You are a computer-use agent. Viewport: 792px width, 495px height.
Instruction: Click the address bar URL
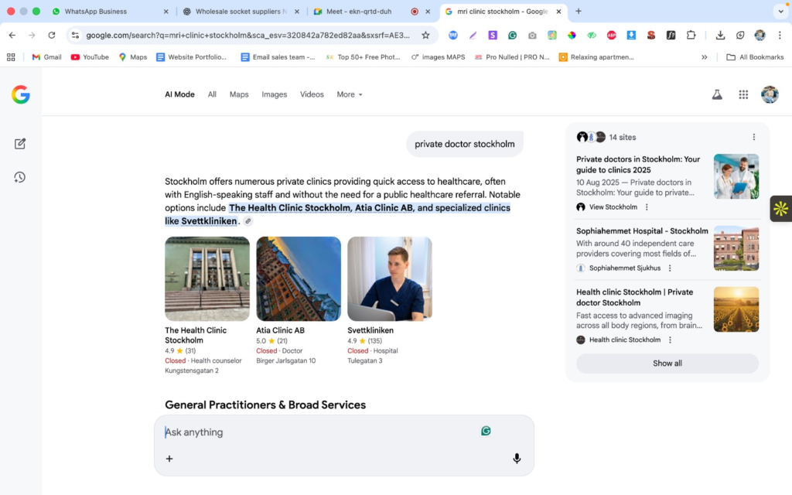(x=247, y=35)
